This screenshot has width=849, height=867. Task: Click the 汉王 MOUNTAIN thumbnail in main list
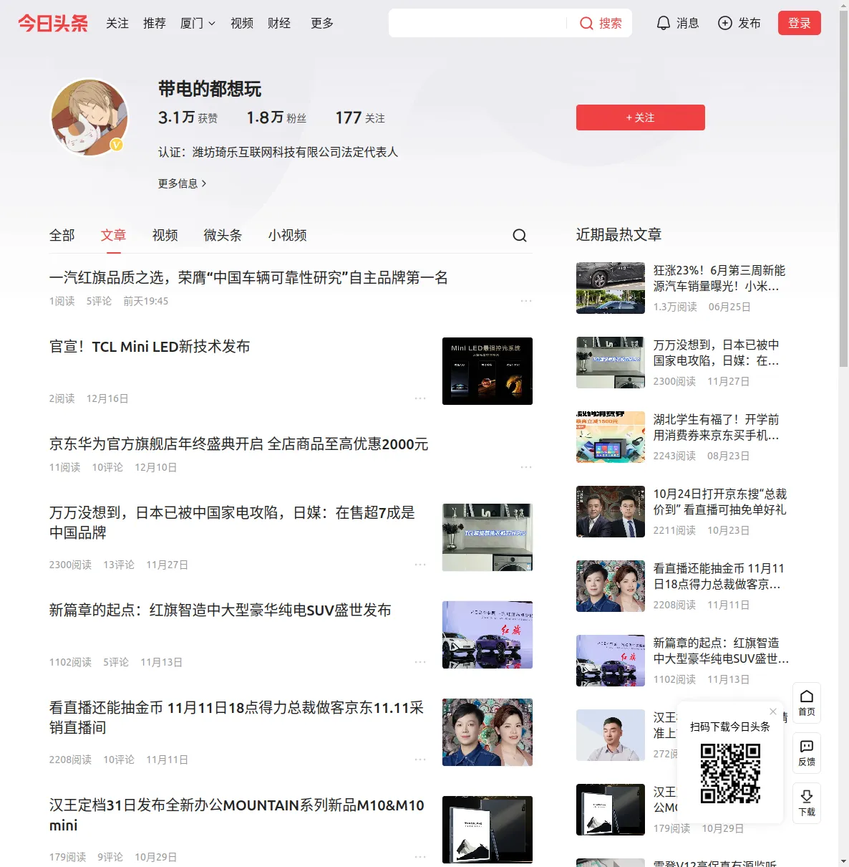tap(487, 830)
